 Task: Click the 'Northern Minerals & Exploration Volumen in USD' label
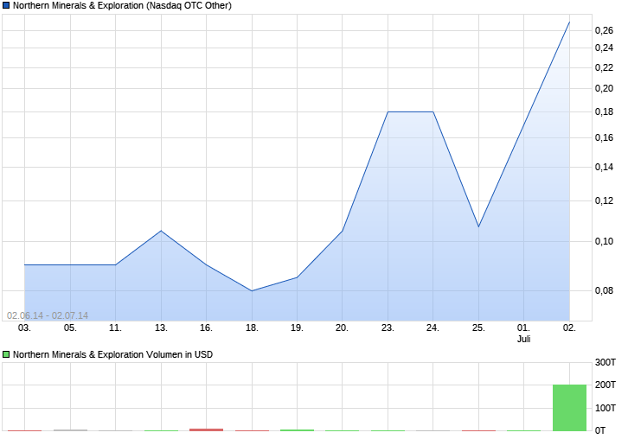tap(112, 354)
